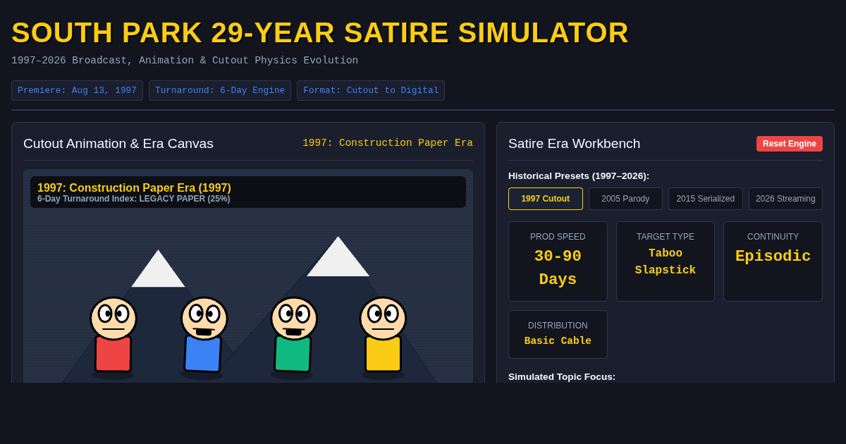Click the Premiere: Aug 13, 1997 badge
The width and height of the screenshot is (846, 444).
[x=77, y=90]
